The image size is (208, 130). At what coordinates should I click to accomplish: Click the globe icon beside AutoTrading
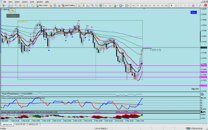(x=59, y=6)
